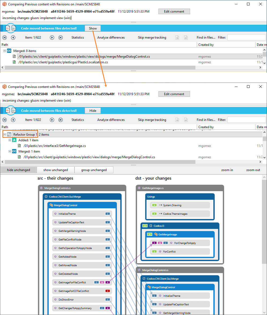
Task: Collapse the Merged: 1 item node
Action: click(x=10, y=151)
